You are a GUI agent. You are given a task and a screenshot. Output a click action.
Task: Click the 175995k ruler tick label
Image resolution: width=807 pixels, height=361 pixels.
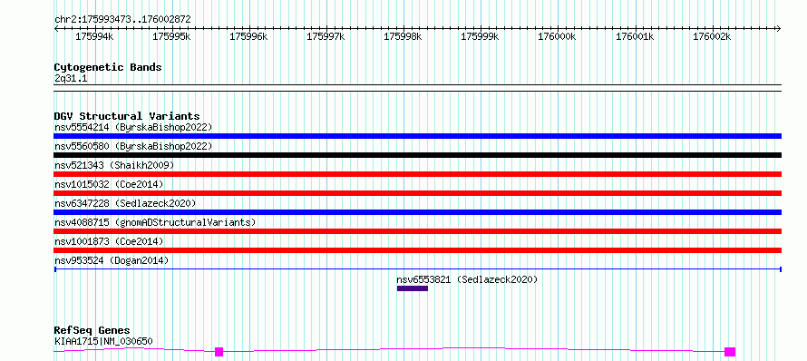[x=171, y=37]
